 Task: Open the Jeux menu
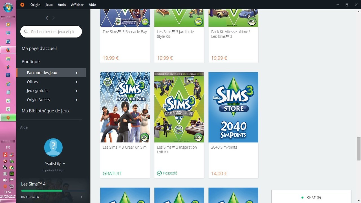tap(49, 5)
